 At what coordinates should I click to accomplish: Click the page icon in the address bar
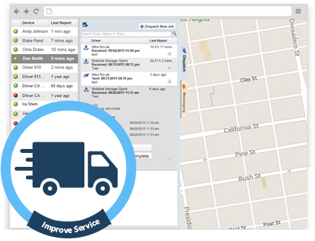(x=49, y=11)
